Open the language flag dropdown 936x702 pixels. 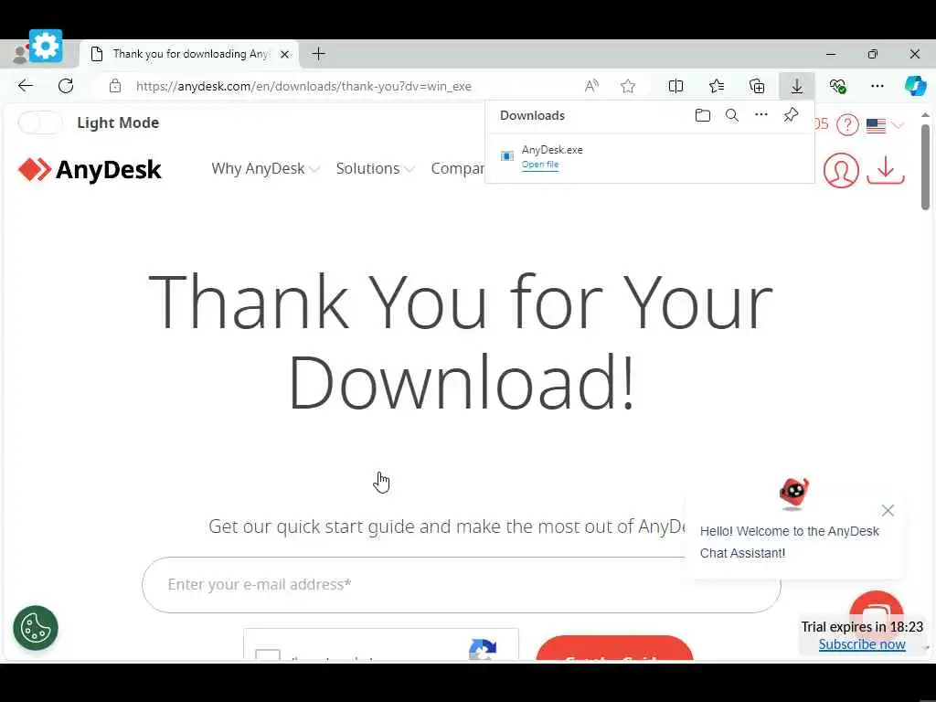[x=885, y=125]
